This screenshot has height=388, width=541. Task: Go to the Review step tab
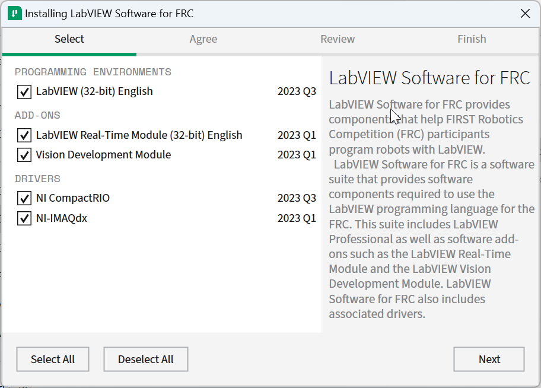(338, 39)
